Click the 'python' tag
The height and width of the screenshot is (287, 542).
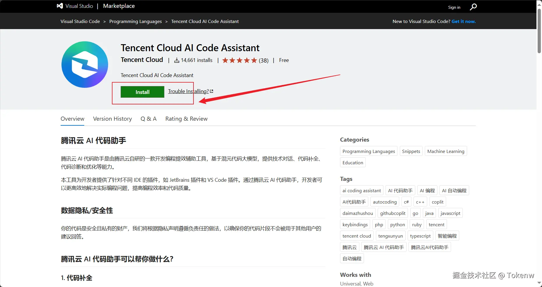click(398, 224)
